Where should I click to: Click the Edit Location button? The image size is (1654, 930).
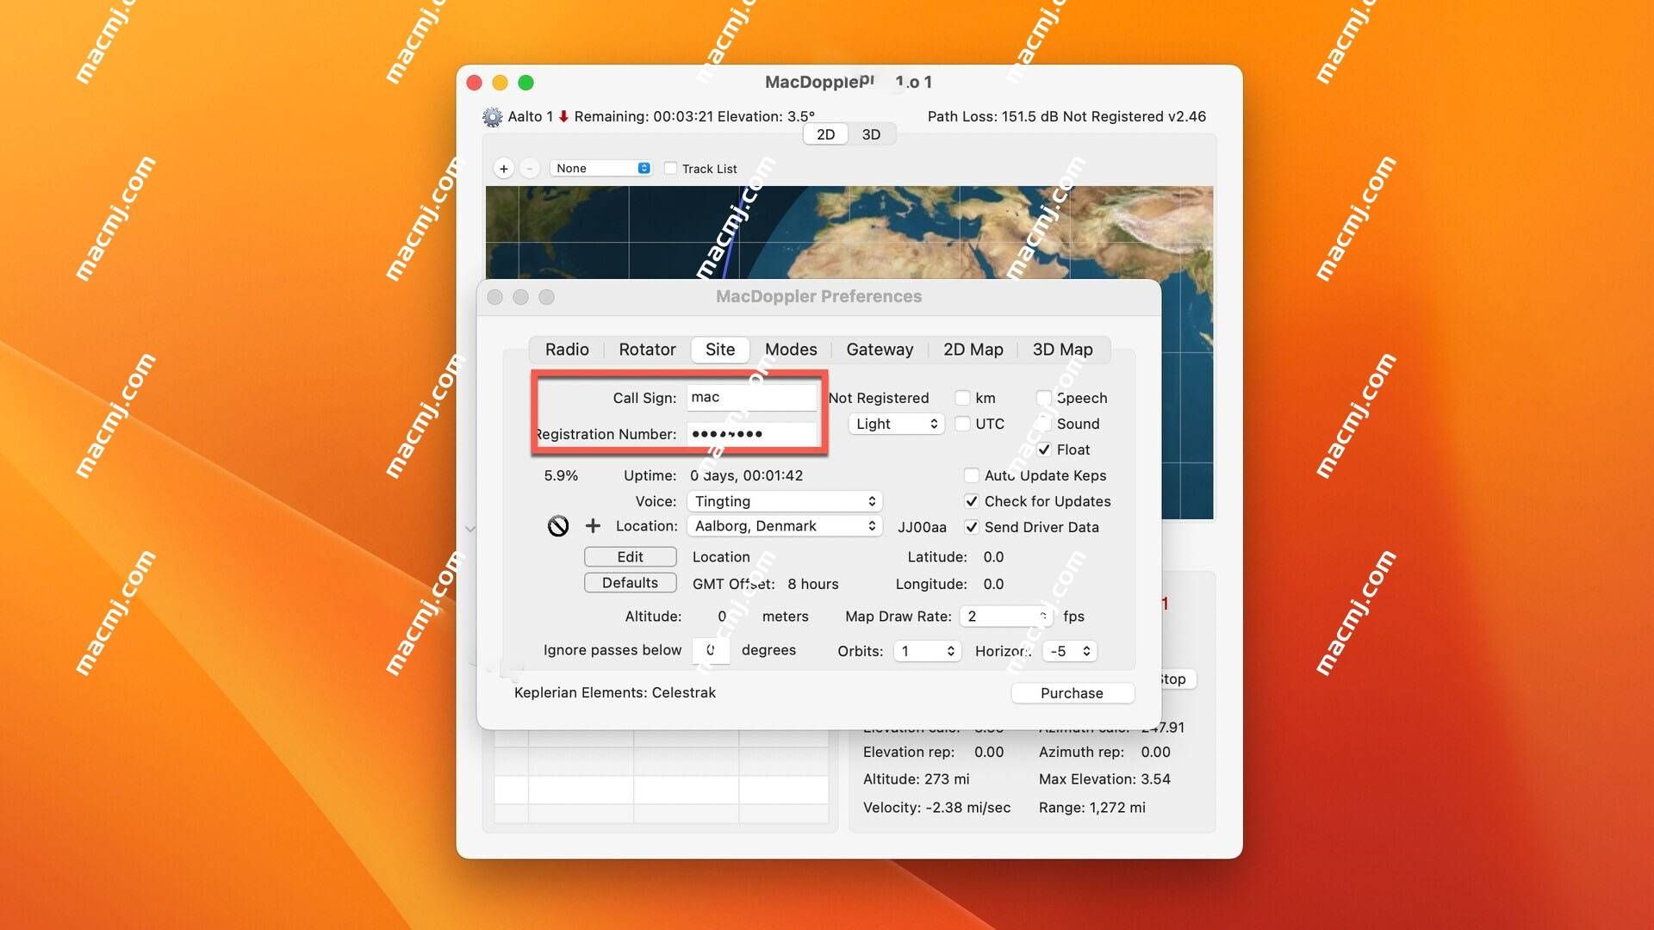coord(628,556)
